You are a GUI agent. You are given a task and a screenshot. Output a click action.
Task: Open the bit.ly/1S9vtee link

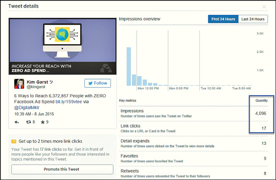point(69,102)
